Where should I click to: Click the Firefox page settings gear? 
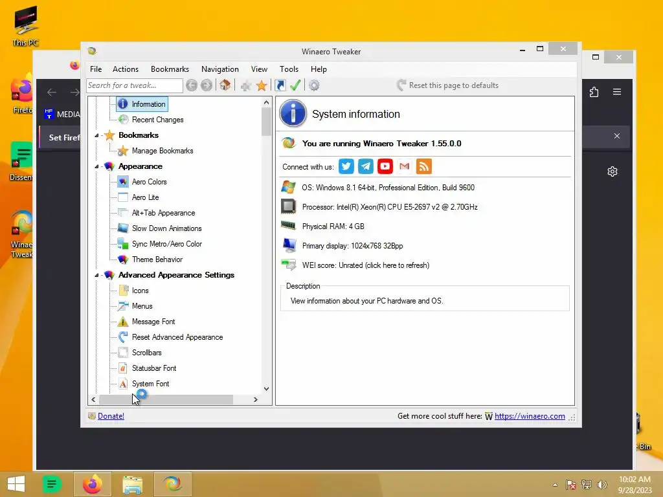612,171
